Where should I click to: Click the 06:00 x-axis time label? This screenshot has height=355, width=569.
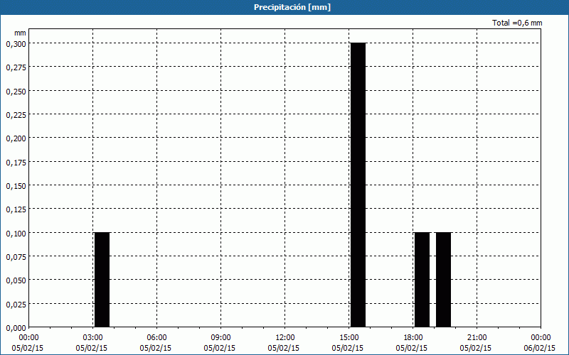(x=156, y=338)
